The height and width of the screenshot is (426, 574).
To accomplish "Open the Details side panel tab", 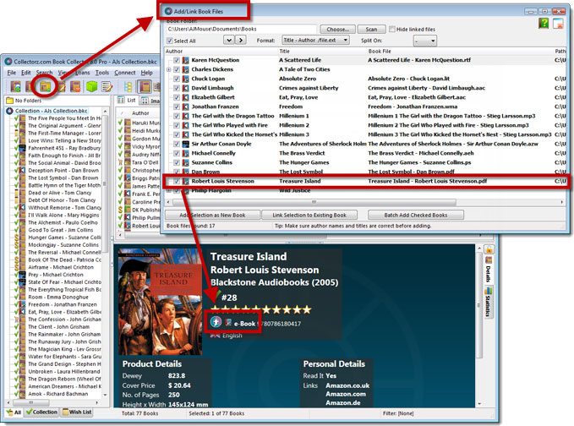I will point(489,273).
